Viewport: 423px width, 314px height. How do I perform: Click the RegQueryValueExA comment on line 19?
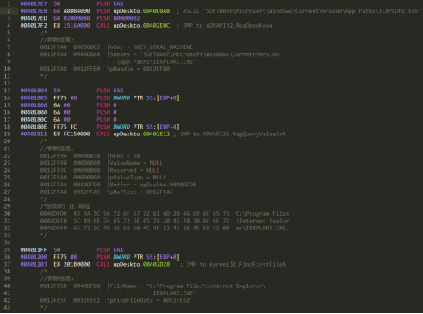tap(233, 135)
